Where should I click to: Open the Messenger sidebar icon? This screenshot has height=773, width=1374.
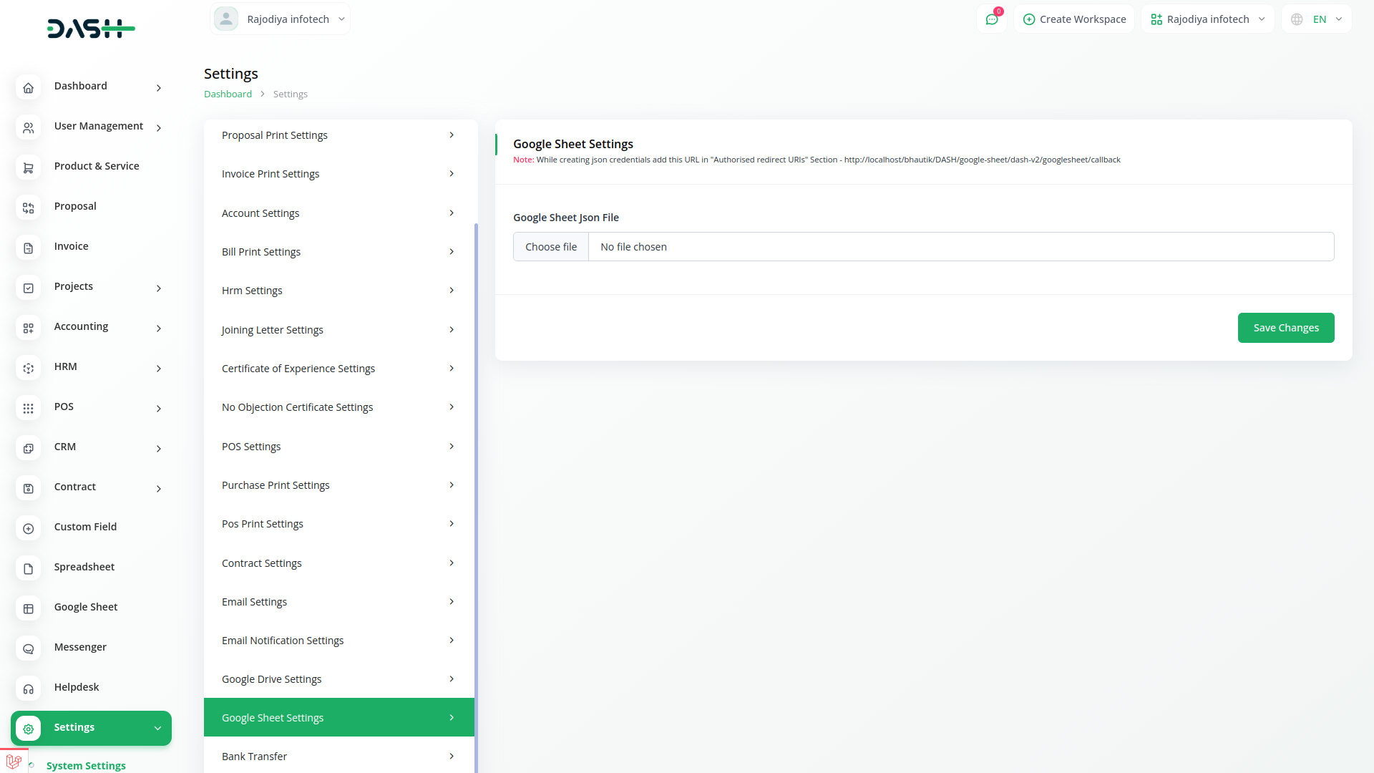pos(28,649)
